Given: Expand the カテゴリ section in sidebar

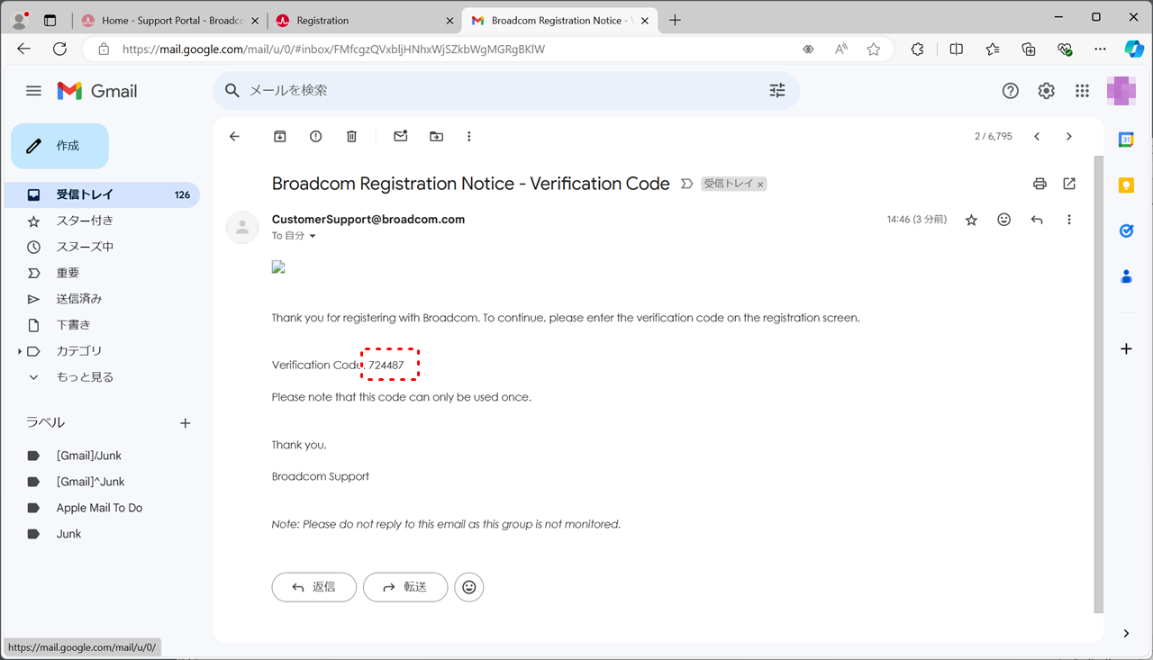Looking at the screenshot, I should (20, 351).
